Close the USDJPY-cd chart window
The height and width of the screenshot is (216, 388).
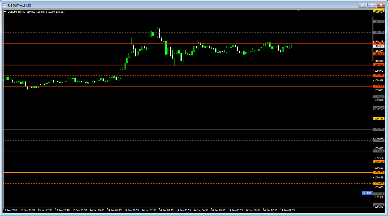(x=381, y=5)
